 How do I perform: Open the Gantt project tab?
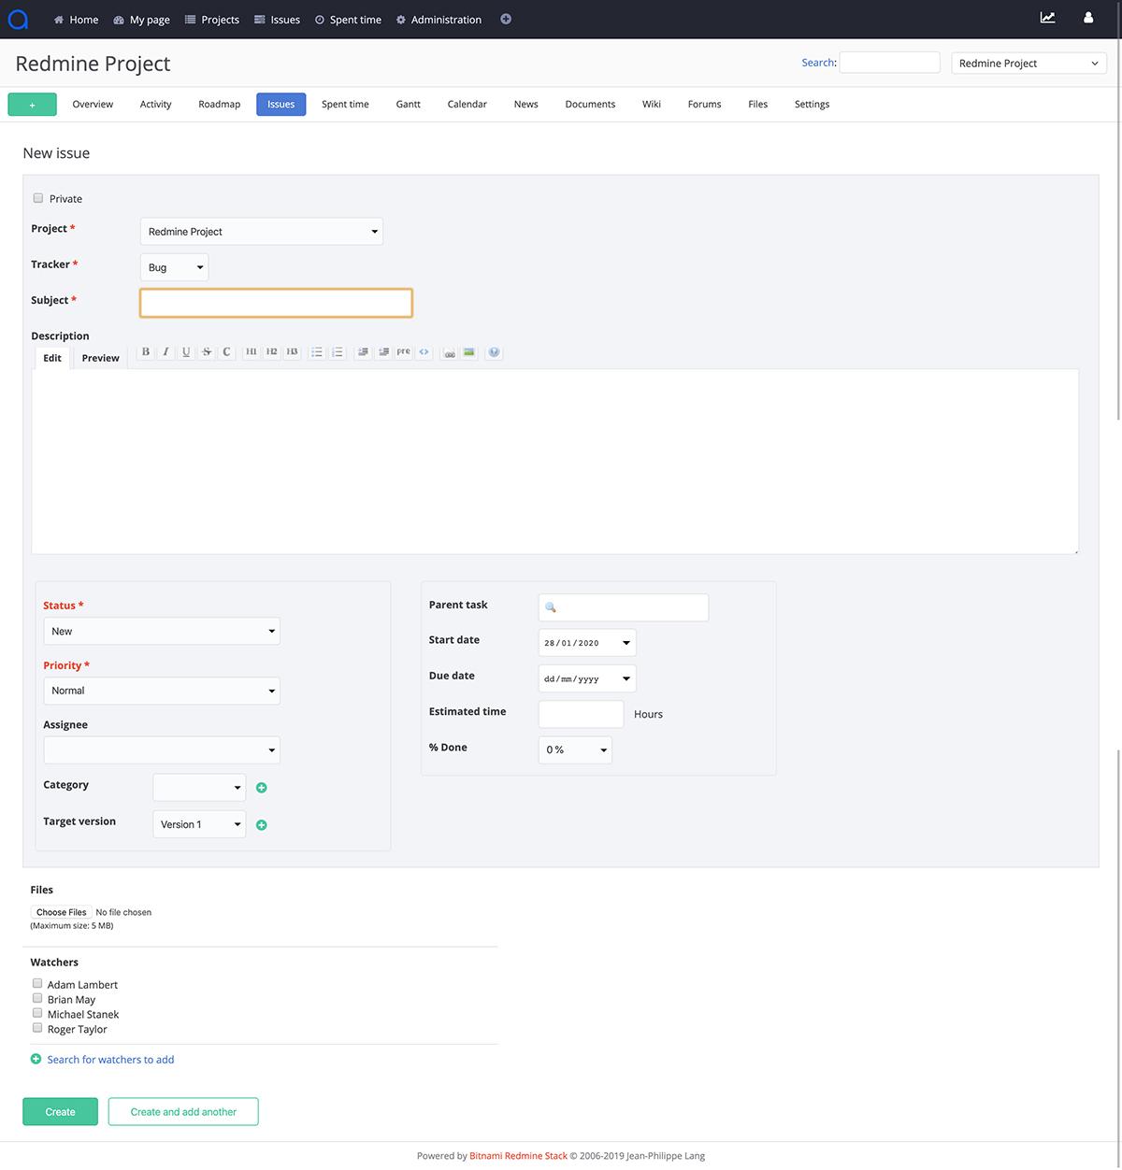point(408,105)
